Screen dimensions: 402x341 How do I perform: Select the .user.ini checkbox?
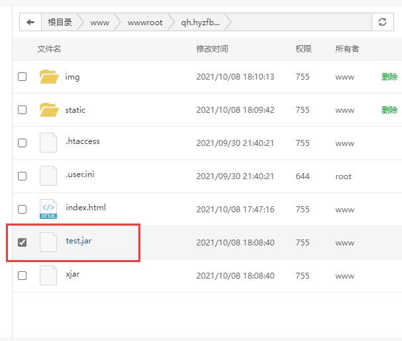[22, 176]
